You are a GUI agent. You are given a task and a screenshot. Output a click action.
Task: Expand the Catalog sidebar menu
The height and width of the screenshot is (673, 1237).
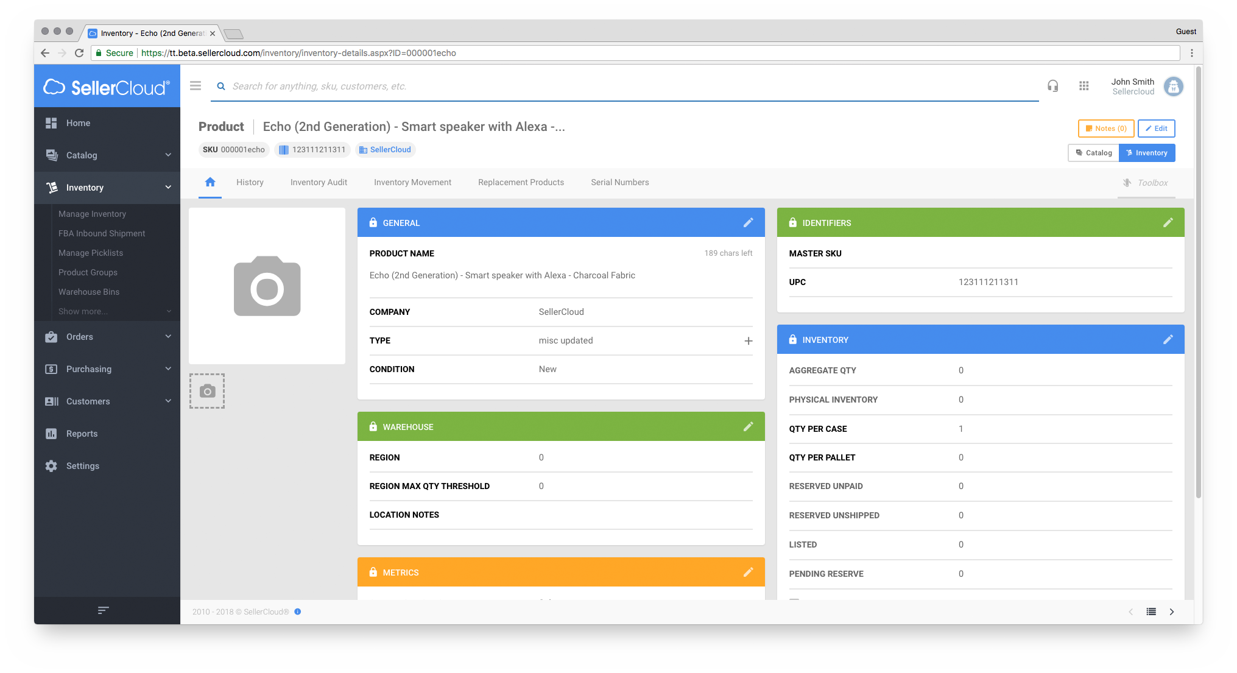point(107,155)
